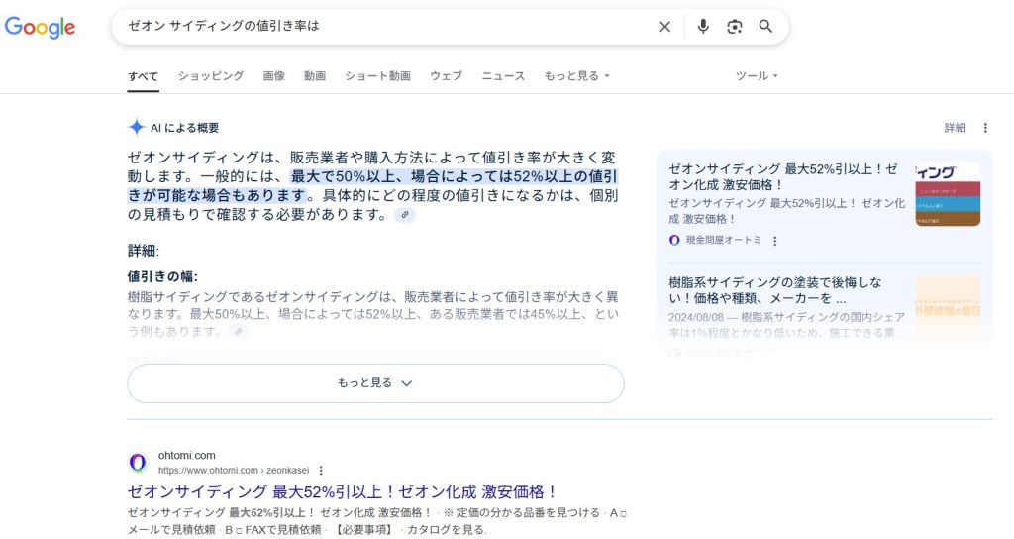Open 樹脂系サイディングの塗装で後悔しない source card
The height and width of the screenshot is (539, 1014).
(776, 290)
